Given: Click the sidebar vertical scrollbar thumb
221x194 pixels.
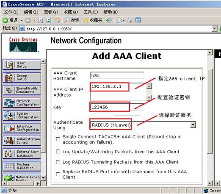Looking at the screenshot, I should coord(43,108).
